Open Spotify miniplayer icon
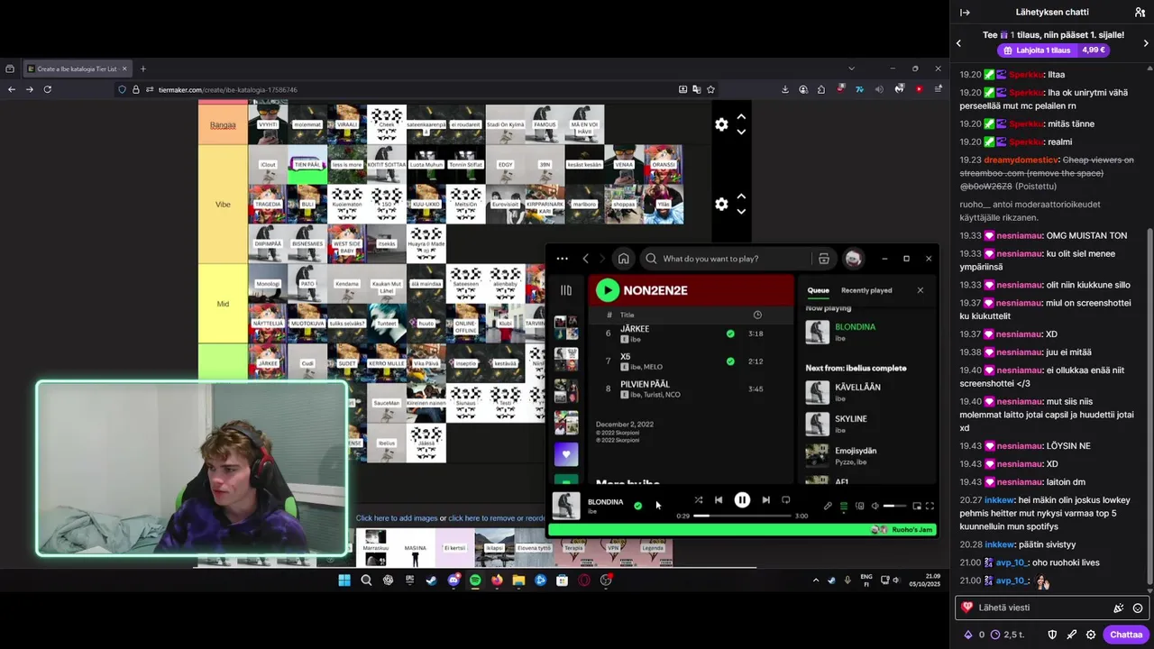 click(x=917, y=506)
